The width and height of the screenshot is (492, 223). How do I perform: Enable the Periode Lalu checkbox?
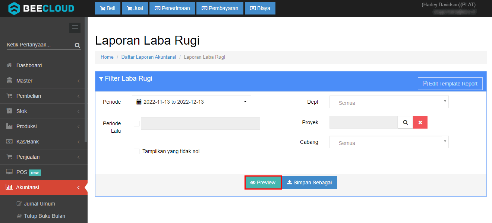[136, 123]
